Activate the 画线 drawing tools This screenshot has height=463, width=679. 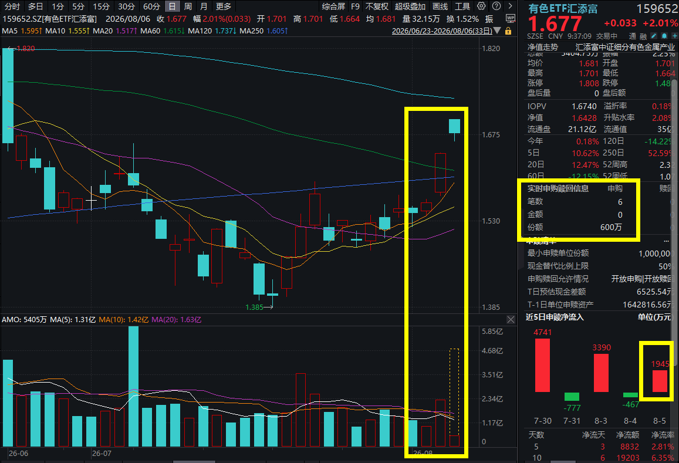tap(440, 6)
